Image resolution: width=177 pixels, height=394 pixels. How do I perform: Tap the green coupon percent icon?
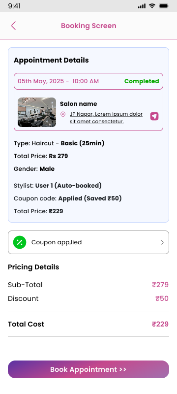[20, 242]
